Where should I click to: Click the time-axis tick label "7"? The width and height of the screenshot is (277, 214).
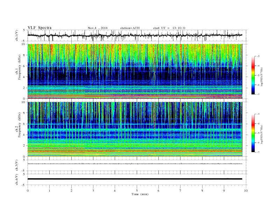[x=180, y=191]
